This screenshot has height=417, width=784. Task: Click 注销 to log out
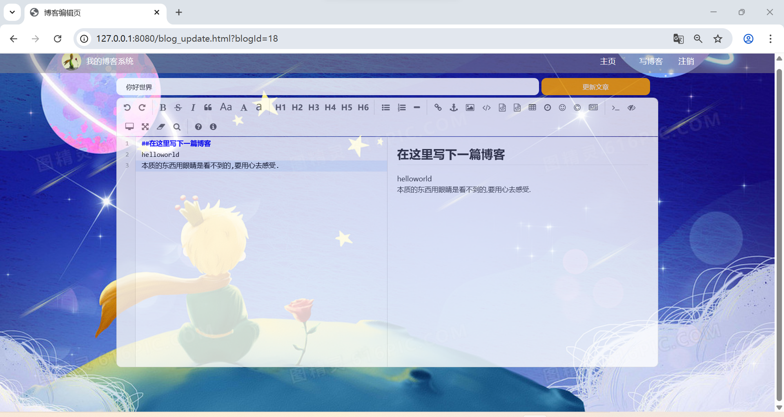(x=686, y=61)
